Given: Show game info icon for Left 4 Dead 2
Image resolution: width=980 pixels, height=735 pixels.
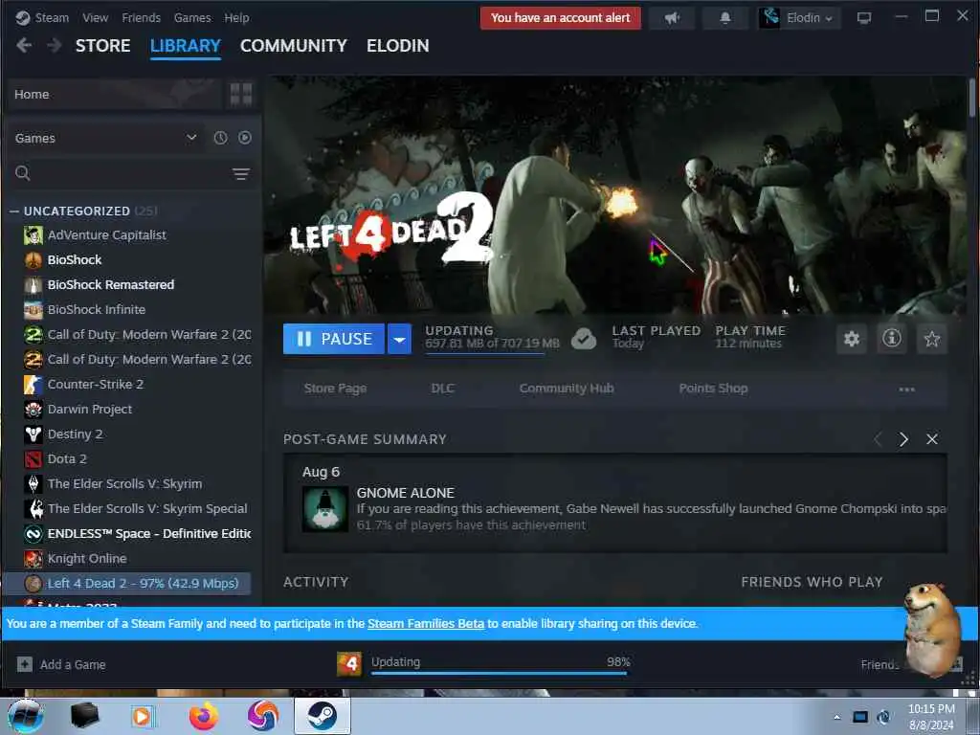Looking at the screenshot, I should (x=891, y=339).
